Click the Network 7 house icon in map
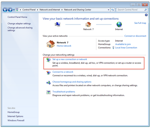 [x=88, y=24]
